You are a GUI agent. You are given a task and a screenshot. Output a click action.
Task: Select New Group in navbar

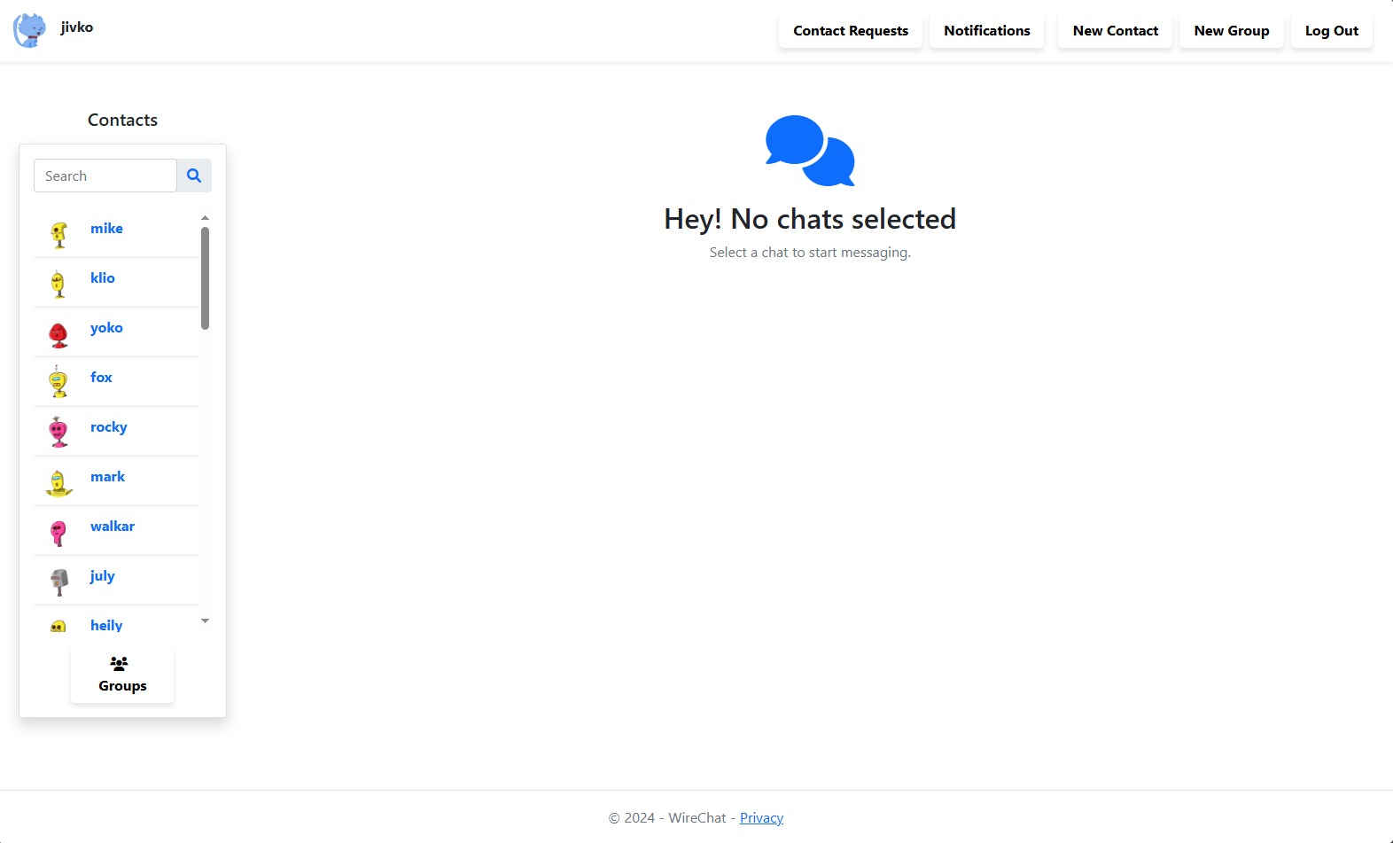click(1232, 31)
